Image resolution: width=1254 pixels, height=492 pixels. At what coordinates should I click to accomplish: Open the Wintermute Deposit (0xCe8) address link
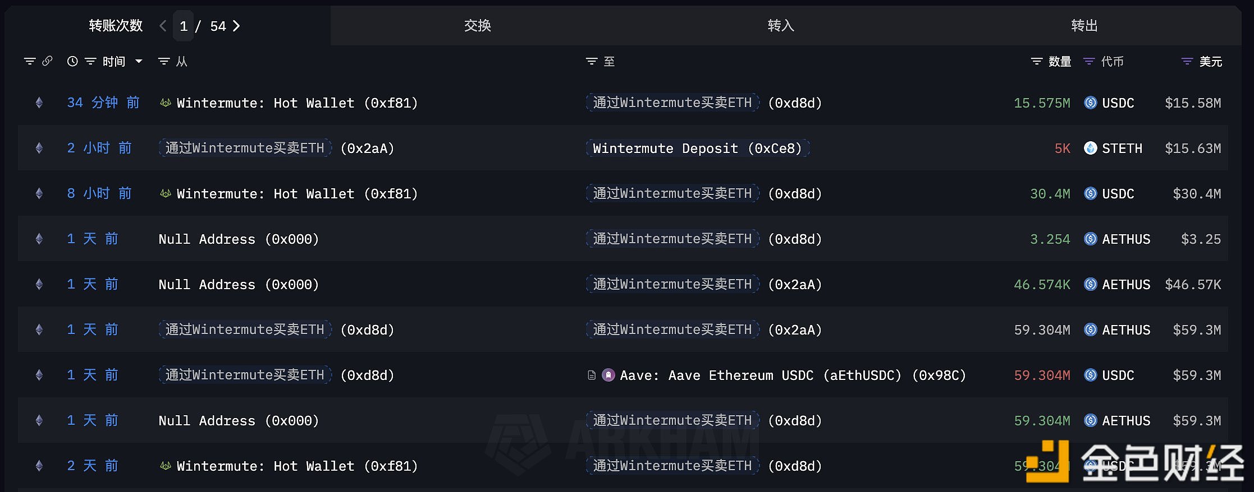coord(698,148)
